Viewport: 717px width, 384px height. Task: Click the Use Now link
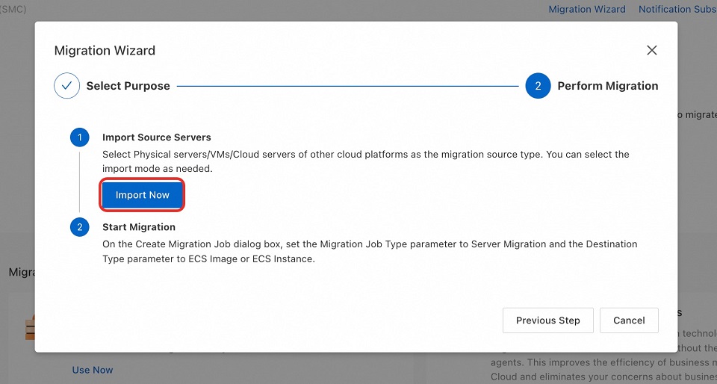click(93, 370)
